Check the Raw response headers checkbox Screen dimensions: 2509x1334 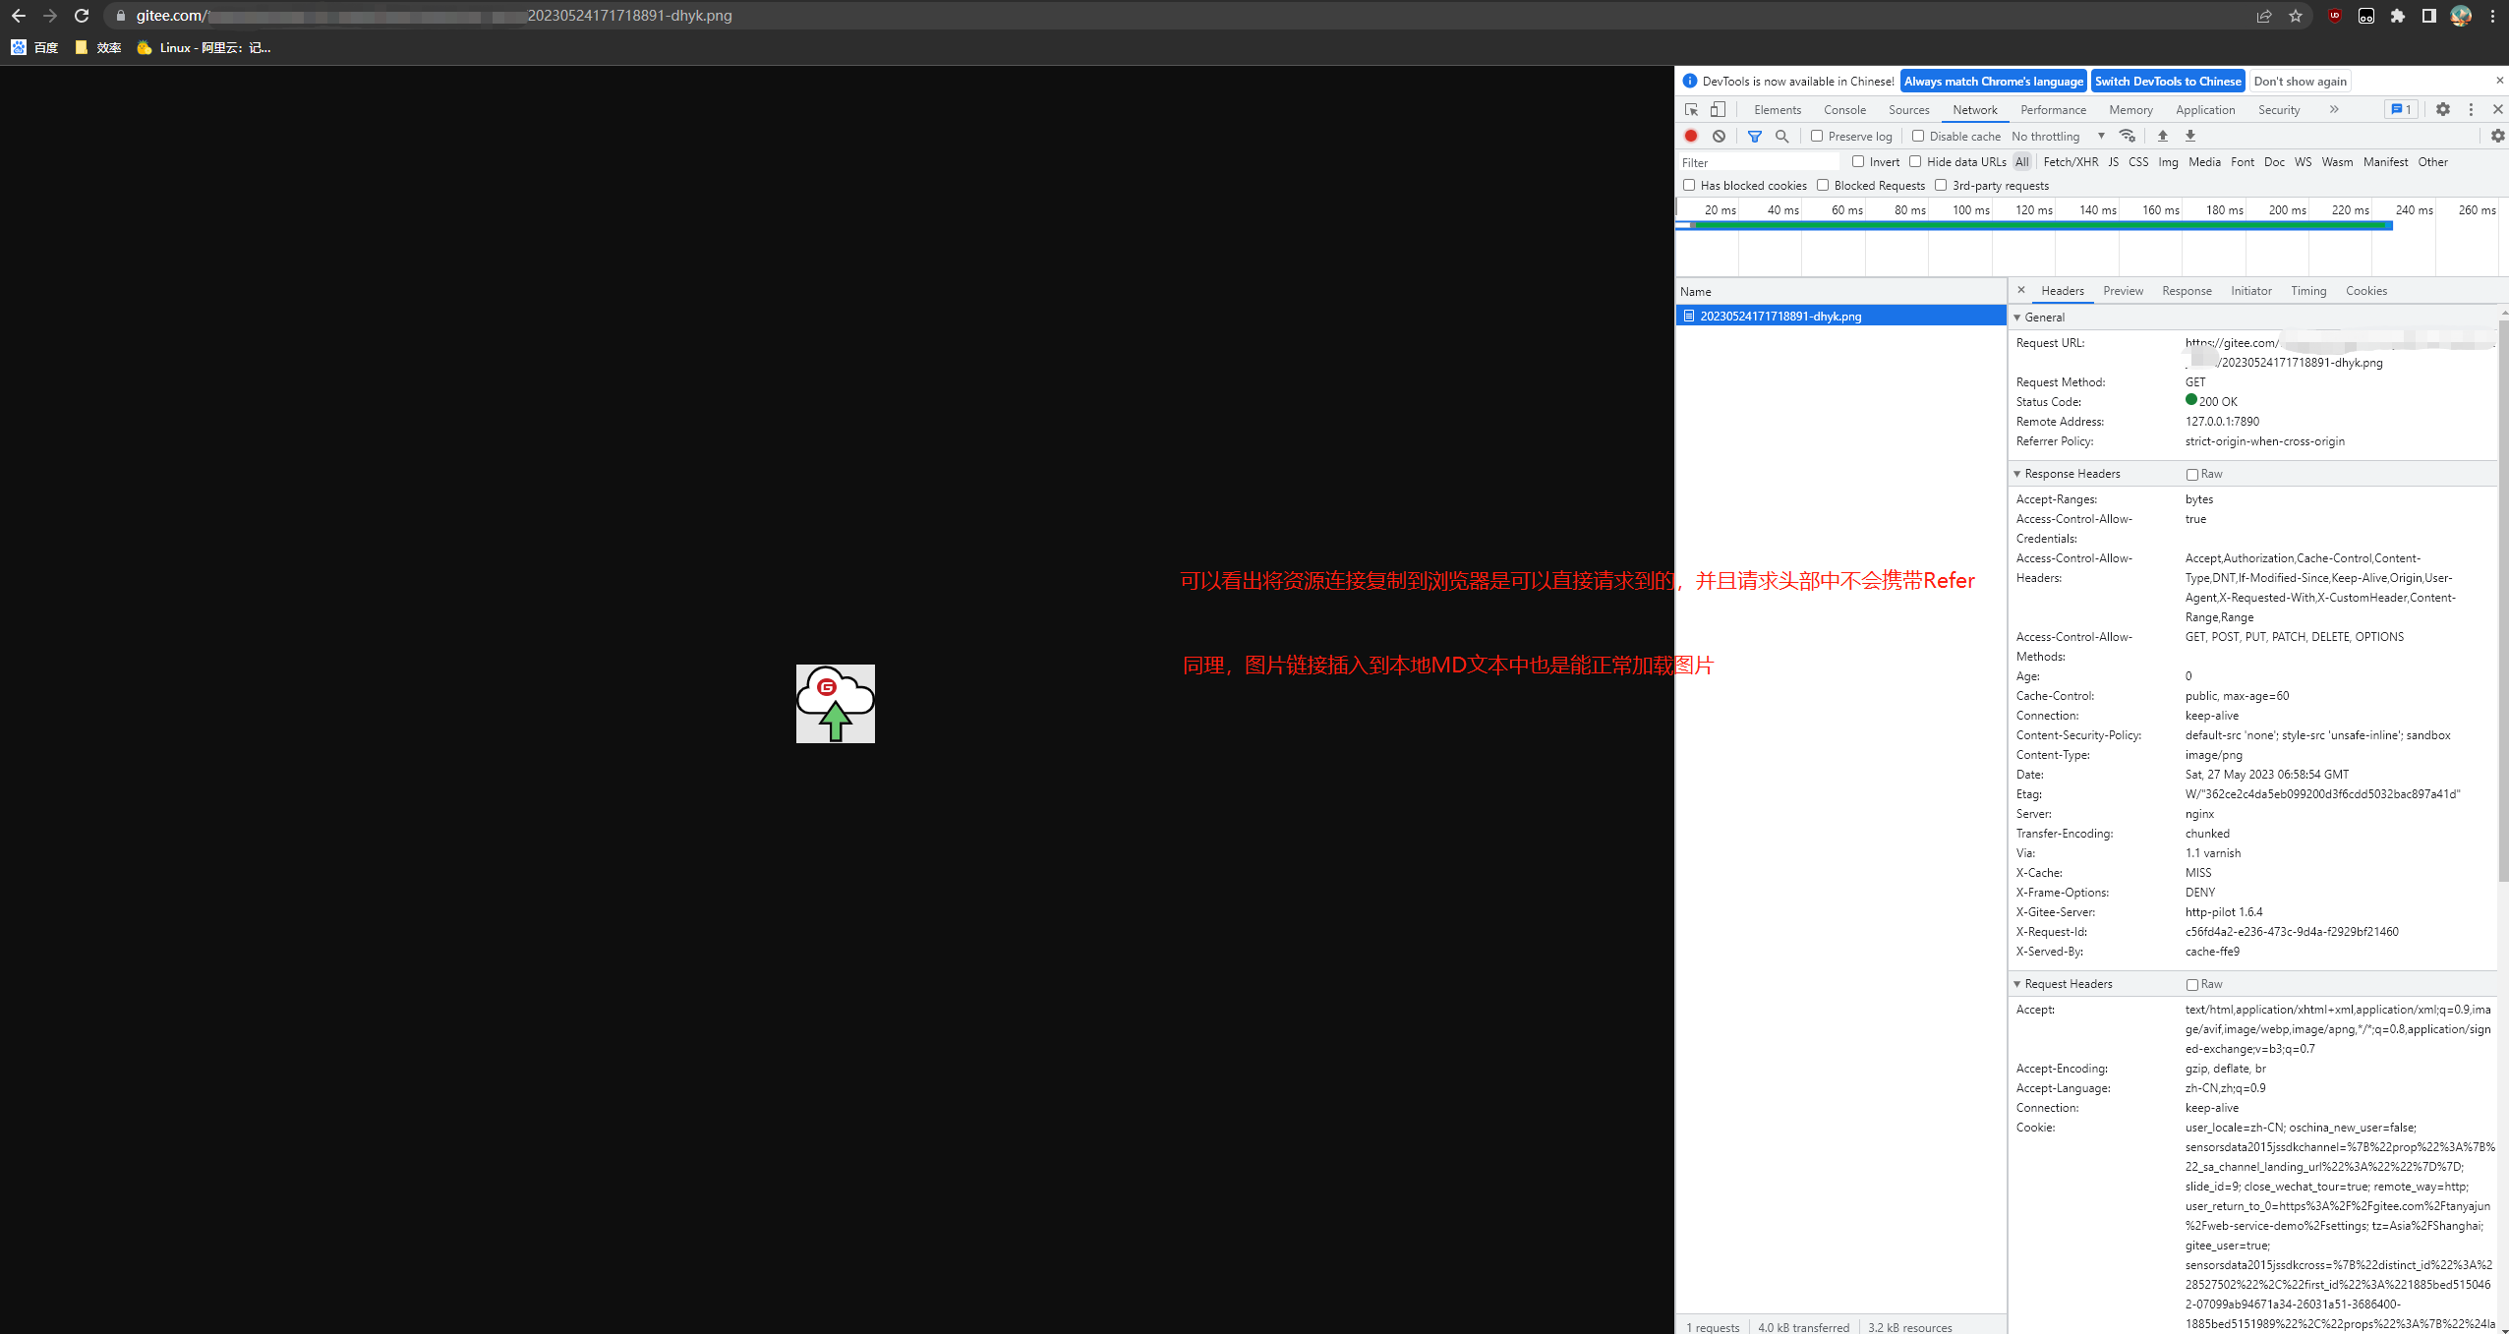pyautogui.click(x=2193, y=474)
